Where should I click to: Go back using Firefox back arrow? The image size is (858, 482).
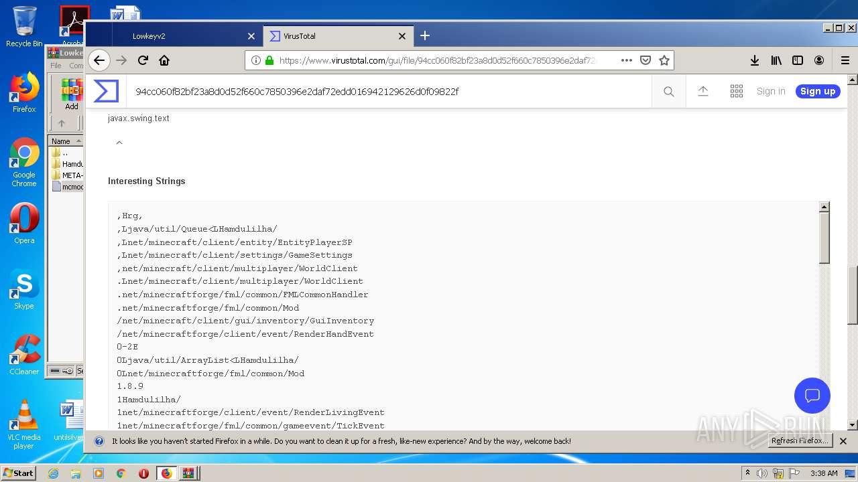[99, 60]
